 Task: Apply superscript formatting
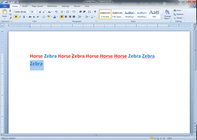pyautogui.click(x=38, y=17)
